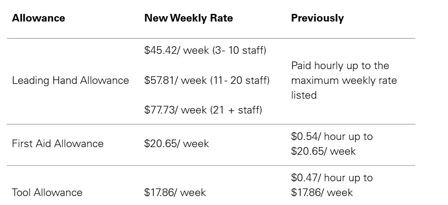Click the Previously column header
This screenshot has width=448, height=205.
tap(317, 18)
